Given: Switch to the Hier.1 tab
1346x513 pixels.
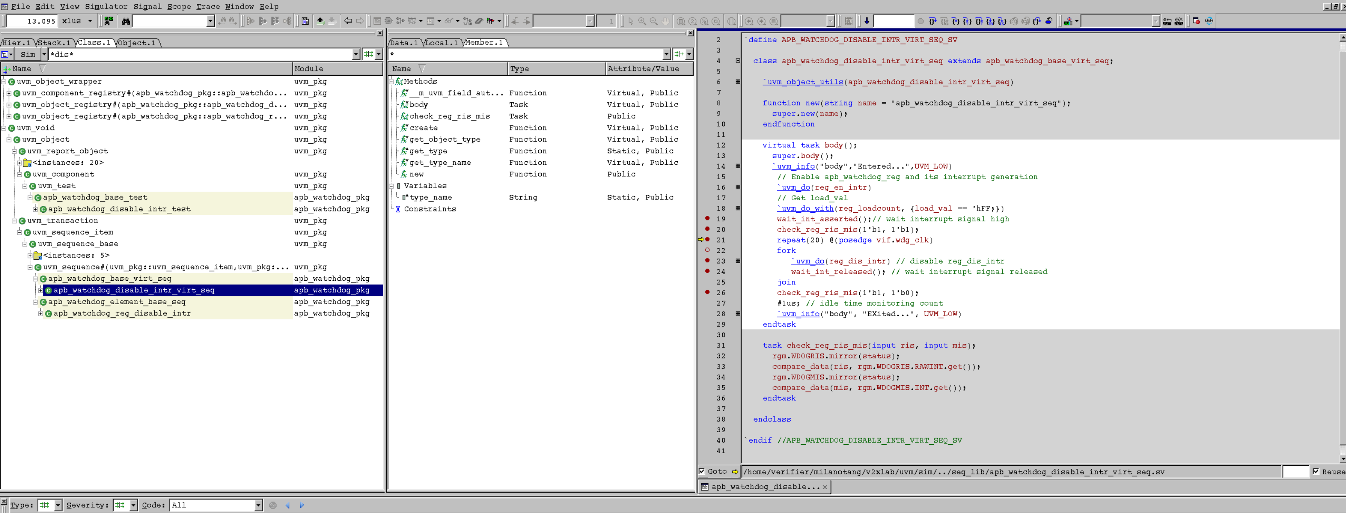Looking at the screenshot, I should 16,43.
